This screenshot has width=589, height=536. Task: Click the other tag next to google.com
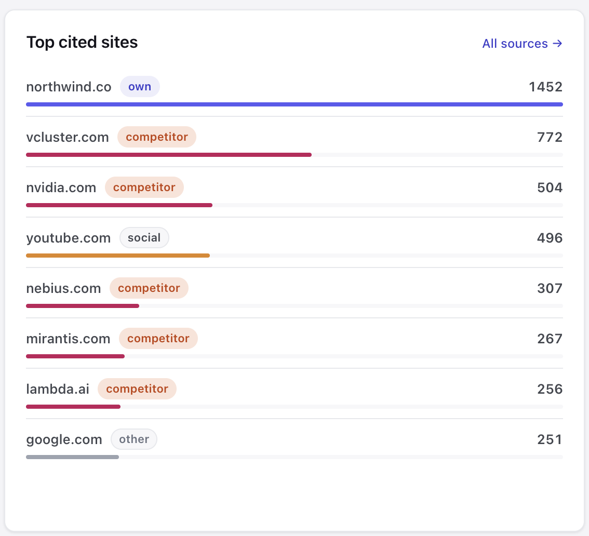134,439
